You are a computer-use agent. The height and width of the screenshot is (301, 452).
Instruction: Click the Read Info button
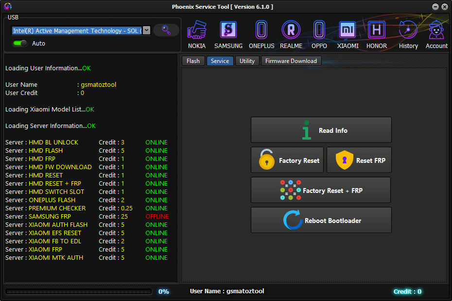point(321,130)
